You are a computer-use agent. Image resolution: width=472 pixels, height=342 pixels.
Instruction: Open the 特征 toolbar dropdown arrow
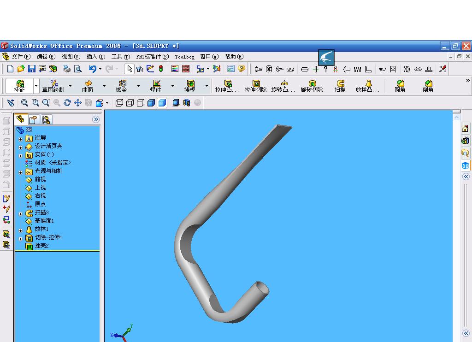point(36,86)
